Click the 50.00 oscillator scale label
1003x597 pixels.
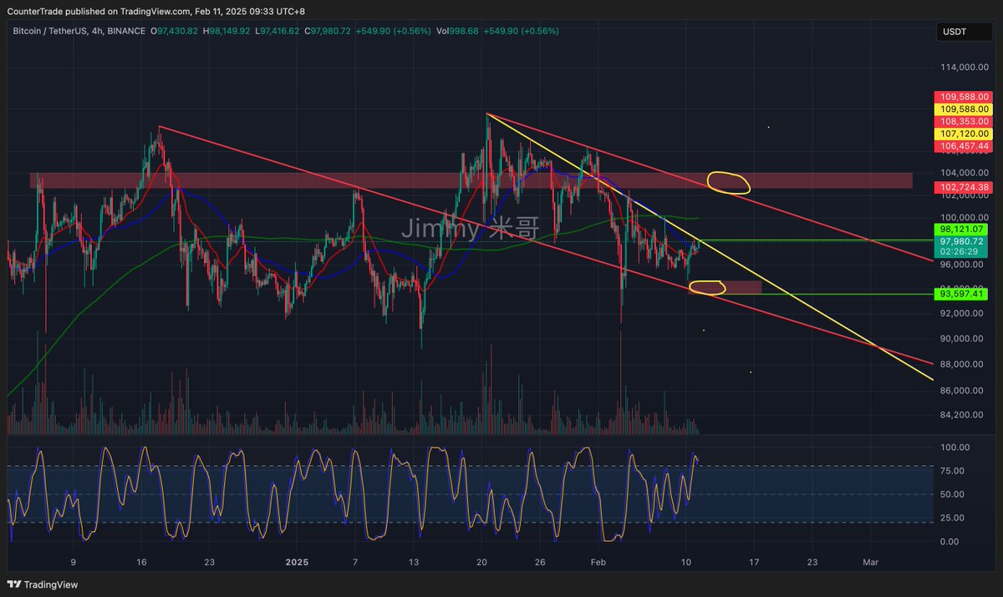pyautogui.click(x=953, y=494)
